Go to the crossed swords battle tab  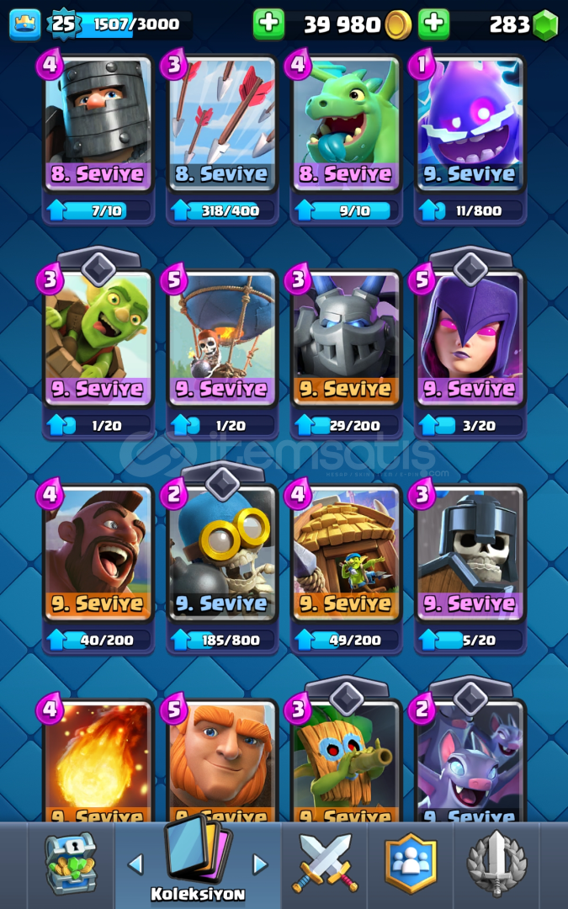click(325, 864)
